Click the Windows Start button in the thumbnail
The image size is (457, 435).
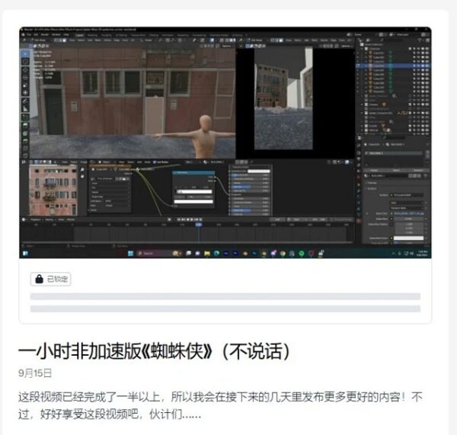(130, 253)
